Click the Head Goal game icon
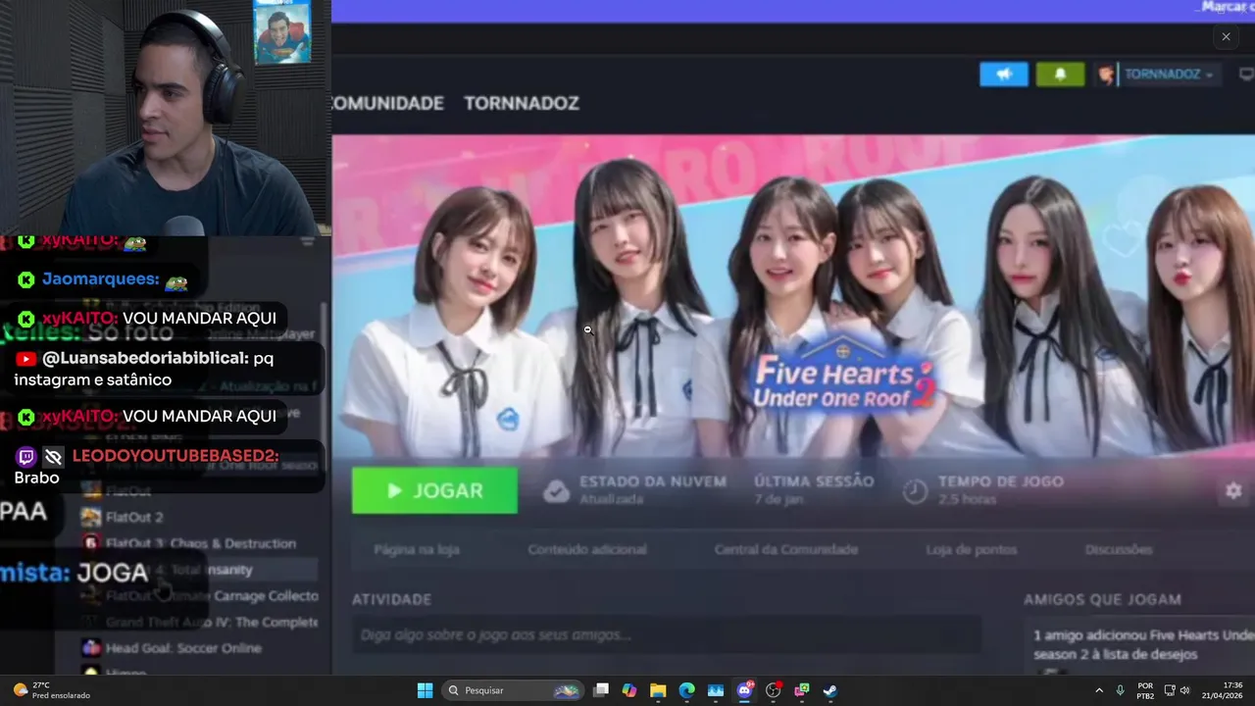The image size is (1255, 706). 91,648
